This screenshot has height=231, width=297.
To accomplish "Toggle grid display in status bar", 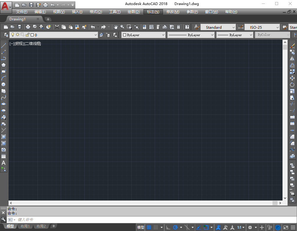I will pyautogui.click(x=149, y=227).
